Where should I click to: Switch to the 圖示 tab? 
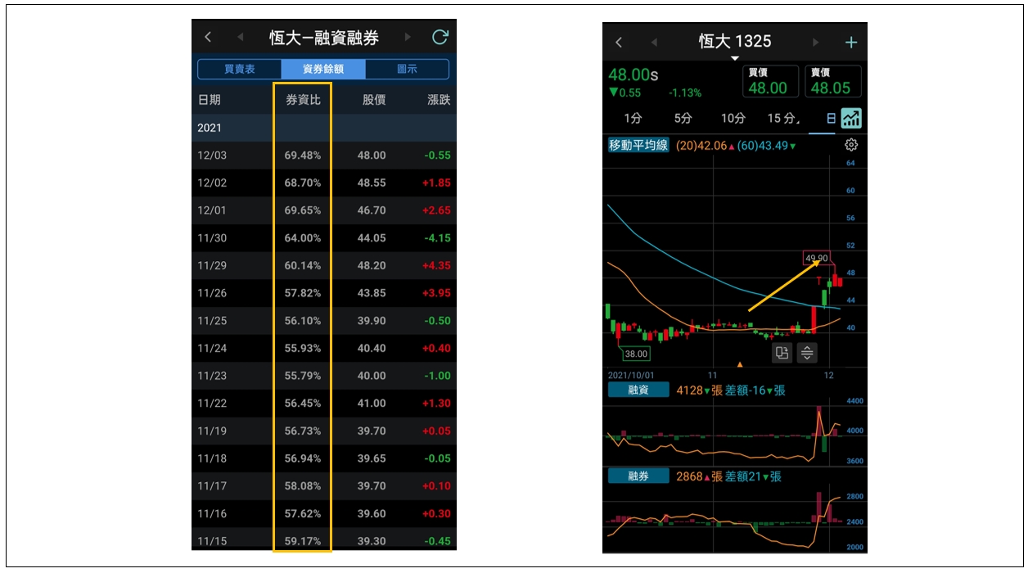[x=407, y=69]
